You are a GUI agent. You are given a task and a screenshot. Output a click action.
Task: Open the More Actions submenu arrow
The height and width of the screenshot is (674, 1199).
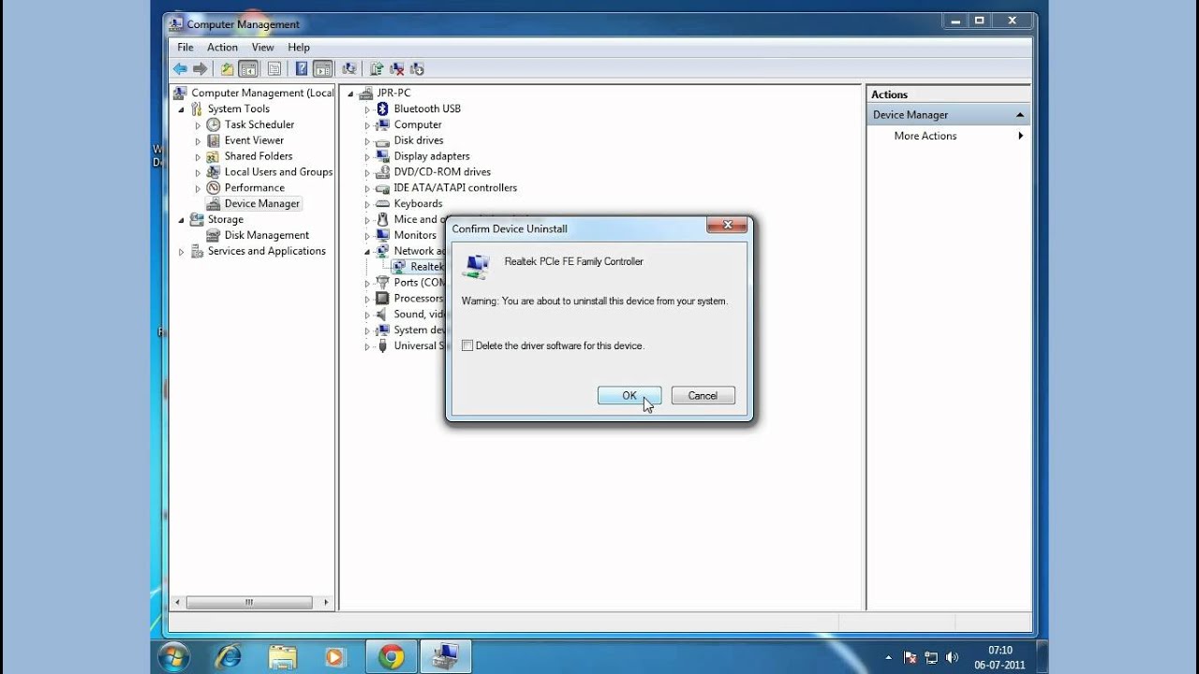1020,136
